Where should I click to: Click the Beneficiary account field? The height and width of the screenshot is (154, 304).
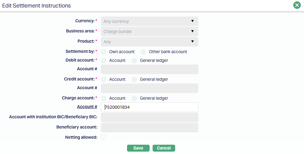point(149,128)
